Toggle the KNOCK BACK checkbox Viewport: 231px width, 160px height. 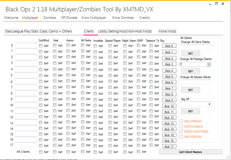[x=181, y=127]
